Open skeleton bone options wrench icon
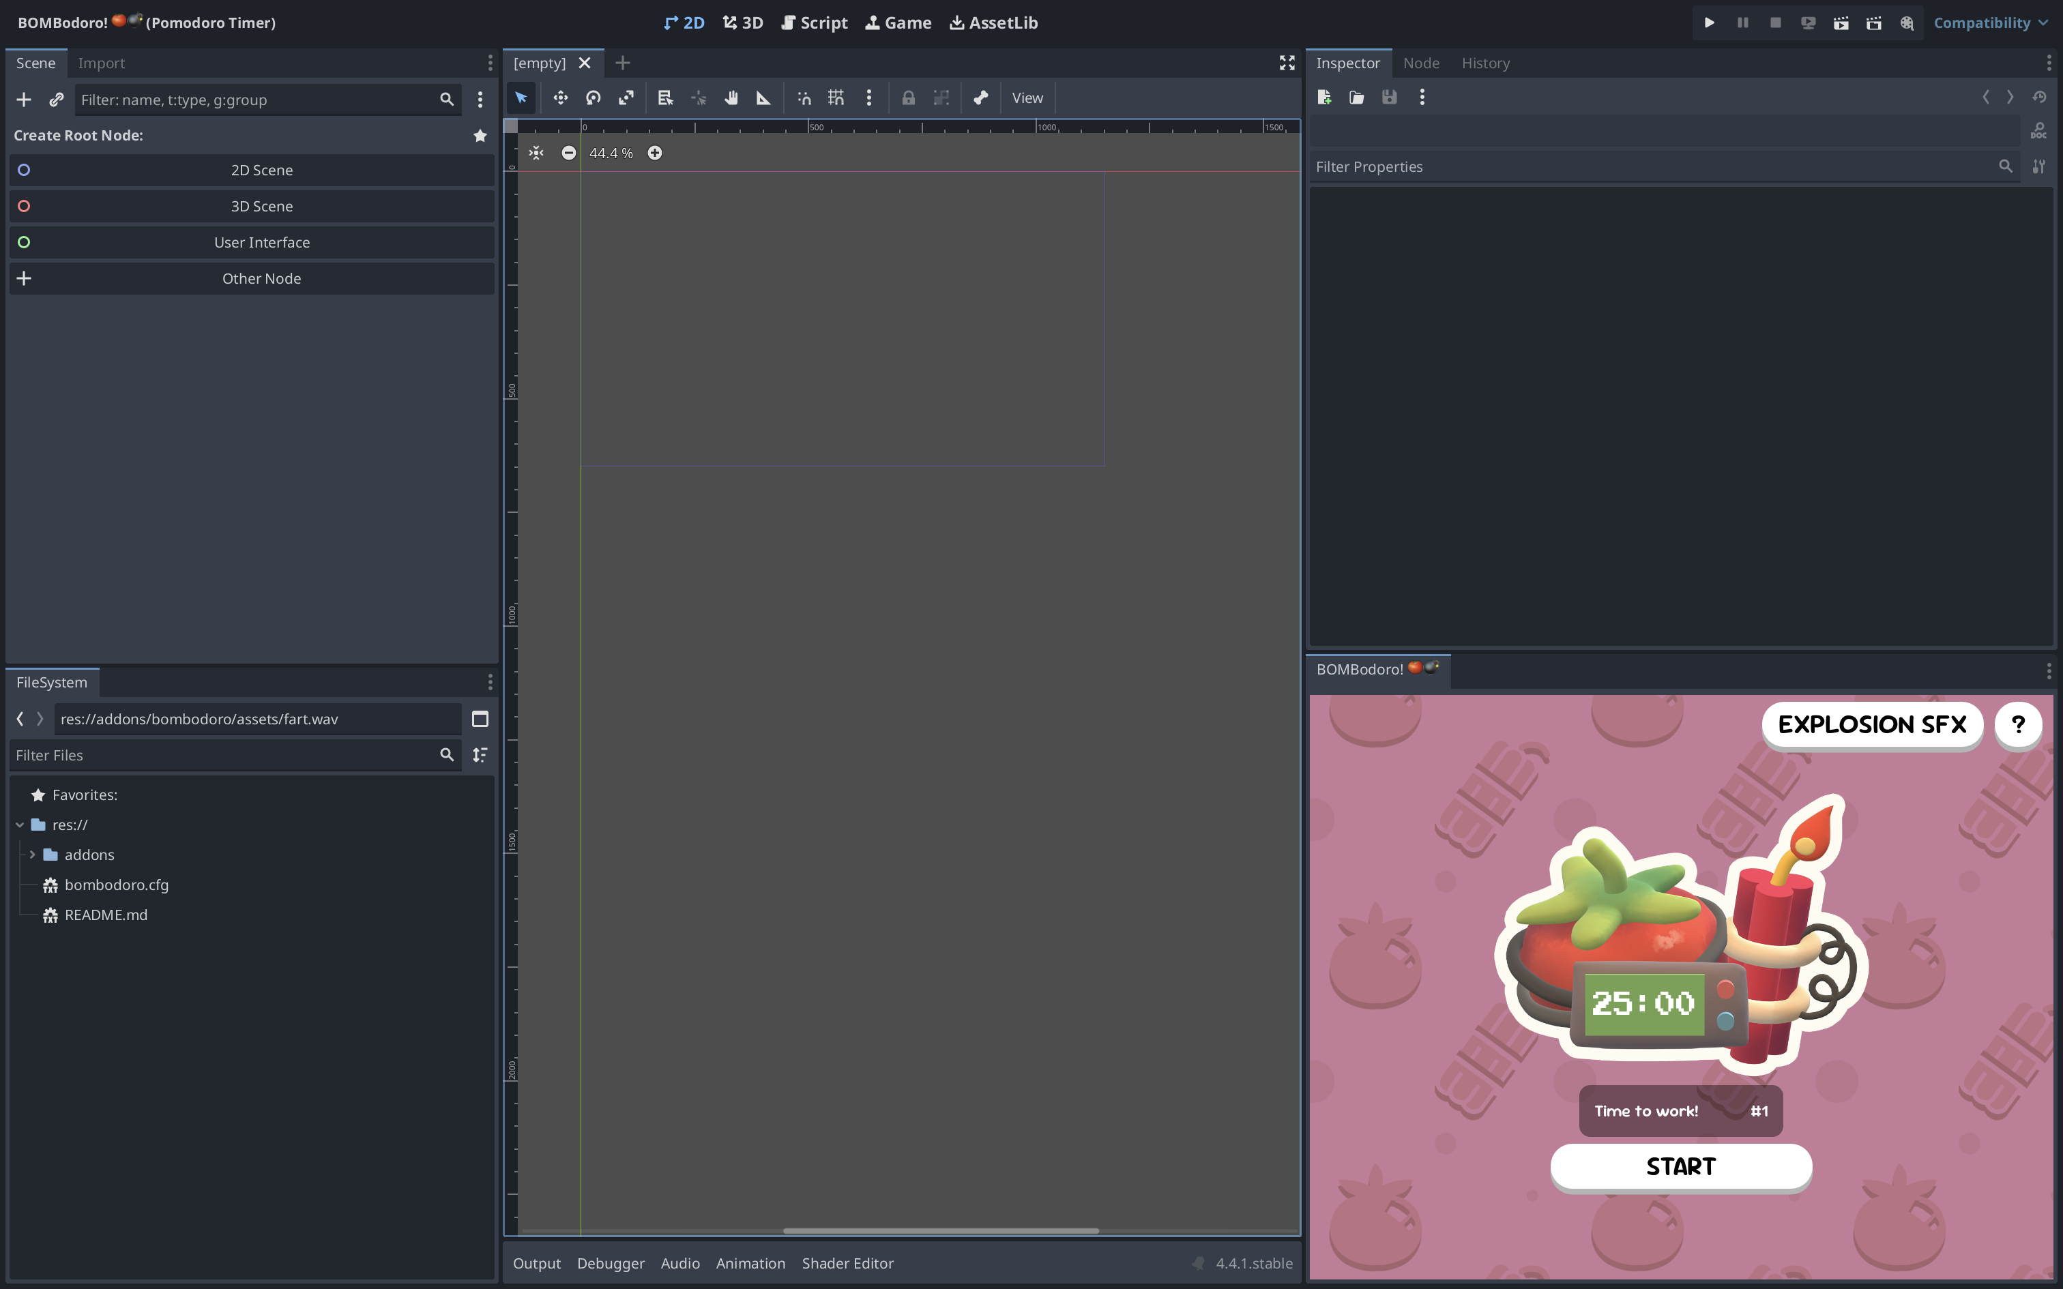Image resolution: width=2063 pixels, height=1289 pixels. [x=980, y=98]
